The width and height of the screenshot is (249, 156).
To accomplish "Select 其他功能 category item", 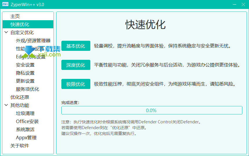I will click(x=20, y=105).
